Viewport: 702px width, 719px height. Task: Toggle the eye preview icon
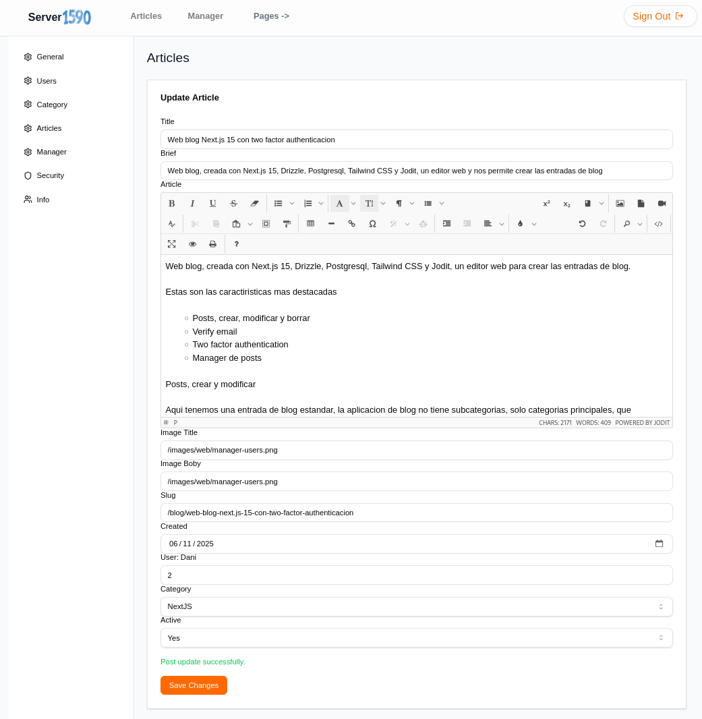pos(192,244)
